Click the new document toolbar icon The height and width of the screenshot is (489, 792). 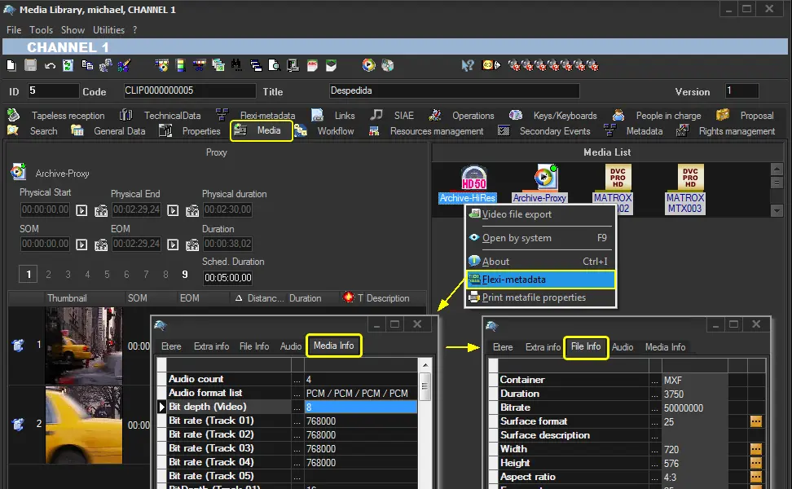click(x=11, y=65)
